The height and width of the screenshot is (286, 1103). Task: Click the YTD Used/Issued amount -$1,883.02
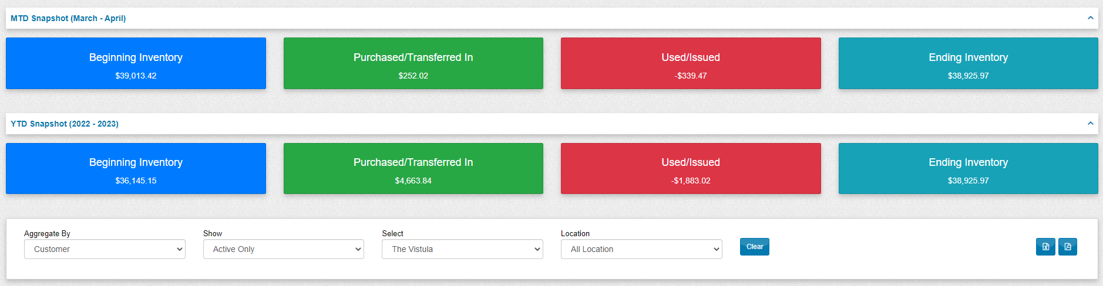pos(691,181)
